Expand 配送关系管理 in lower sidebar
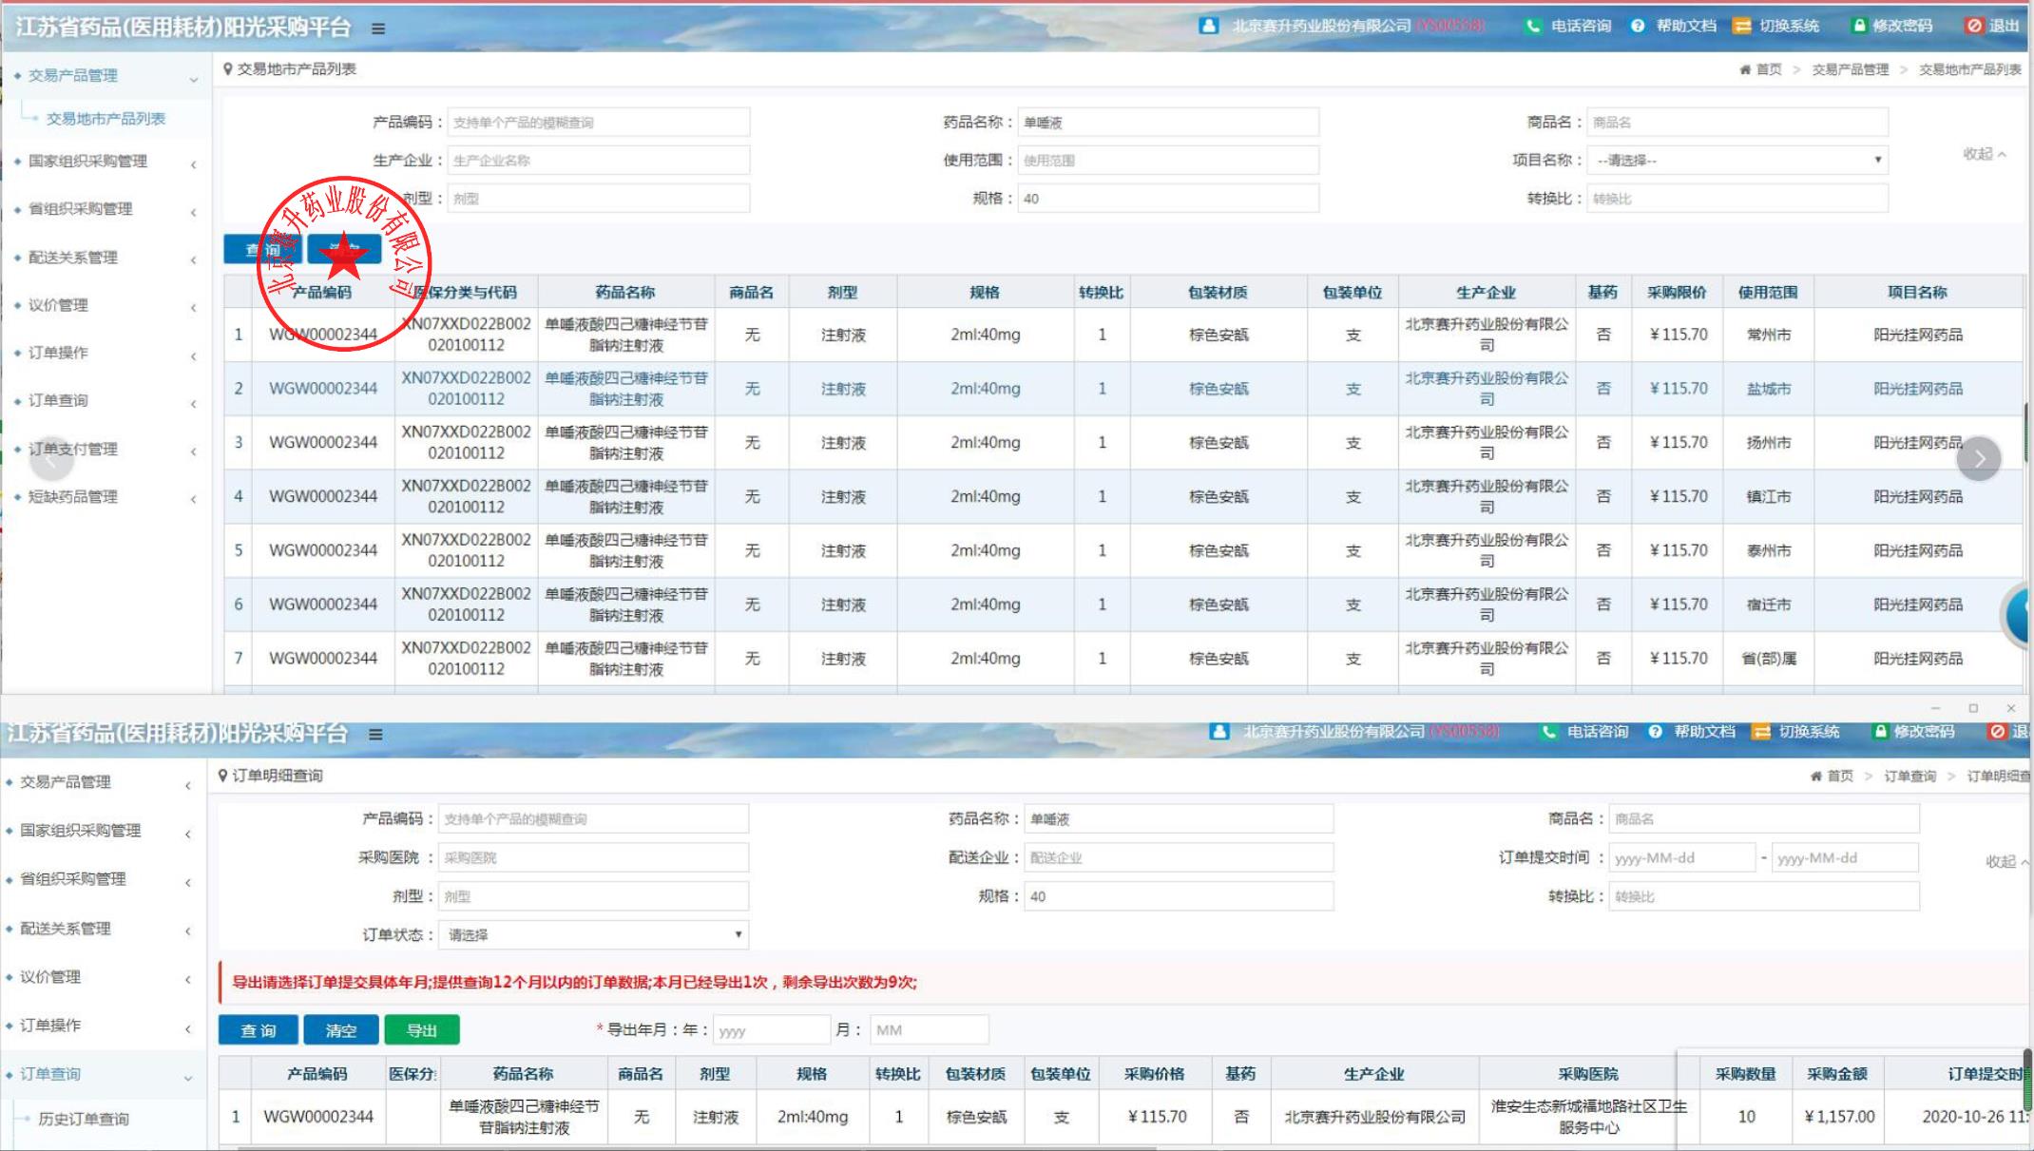Screen dimensions: 2034x1151 [103, 929]
